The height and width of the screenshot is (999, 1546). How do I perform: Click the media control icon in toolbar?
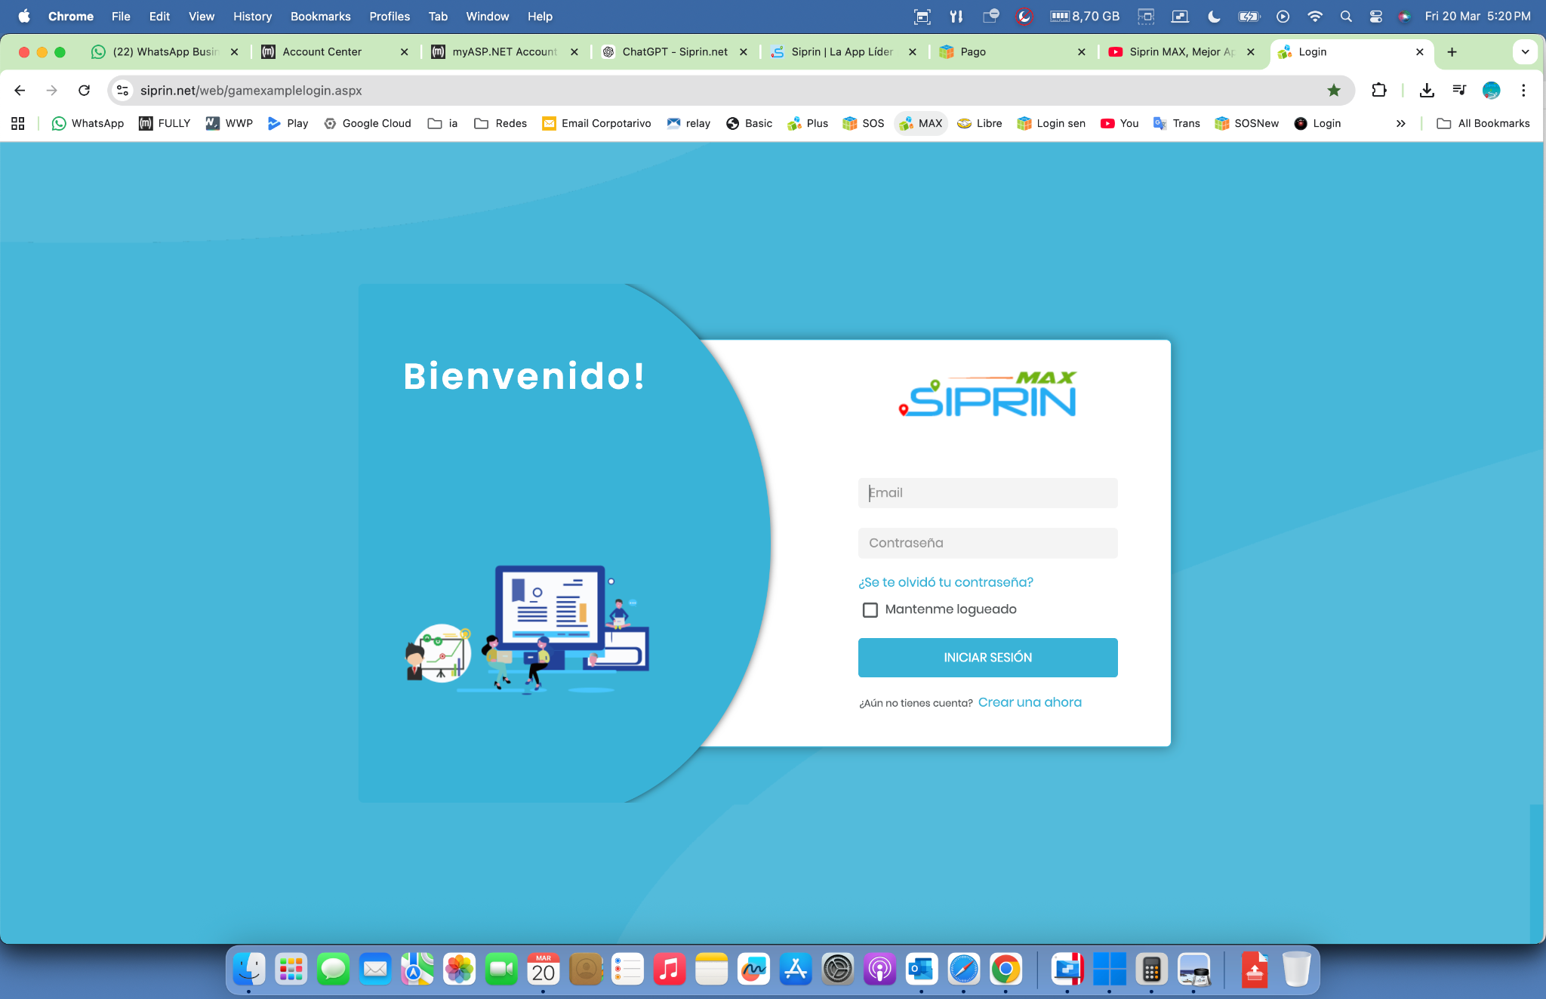click(x=1459, y=91)
